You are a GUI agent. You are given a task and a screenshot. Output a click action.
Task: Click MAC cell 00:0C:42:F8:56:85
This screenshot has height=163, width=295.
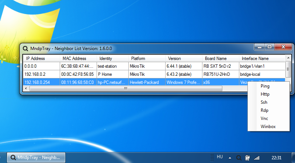[78, 74]
